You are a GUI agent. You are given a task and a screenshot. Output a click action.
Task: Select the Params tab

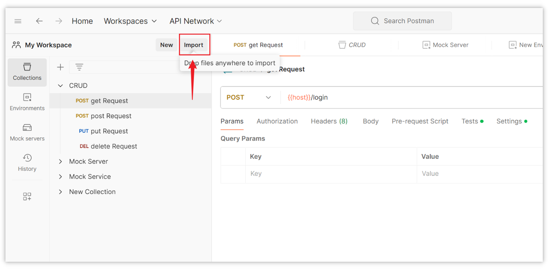[x=232, y=122]
